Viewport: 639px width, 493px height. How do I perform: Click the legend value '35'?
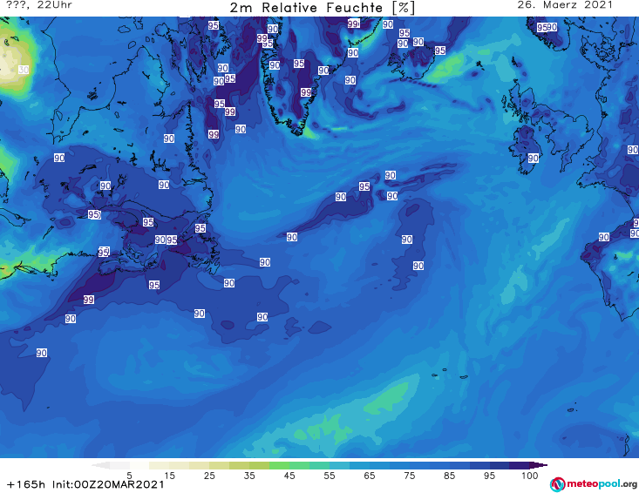tap(249, 476)
